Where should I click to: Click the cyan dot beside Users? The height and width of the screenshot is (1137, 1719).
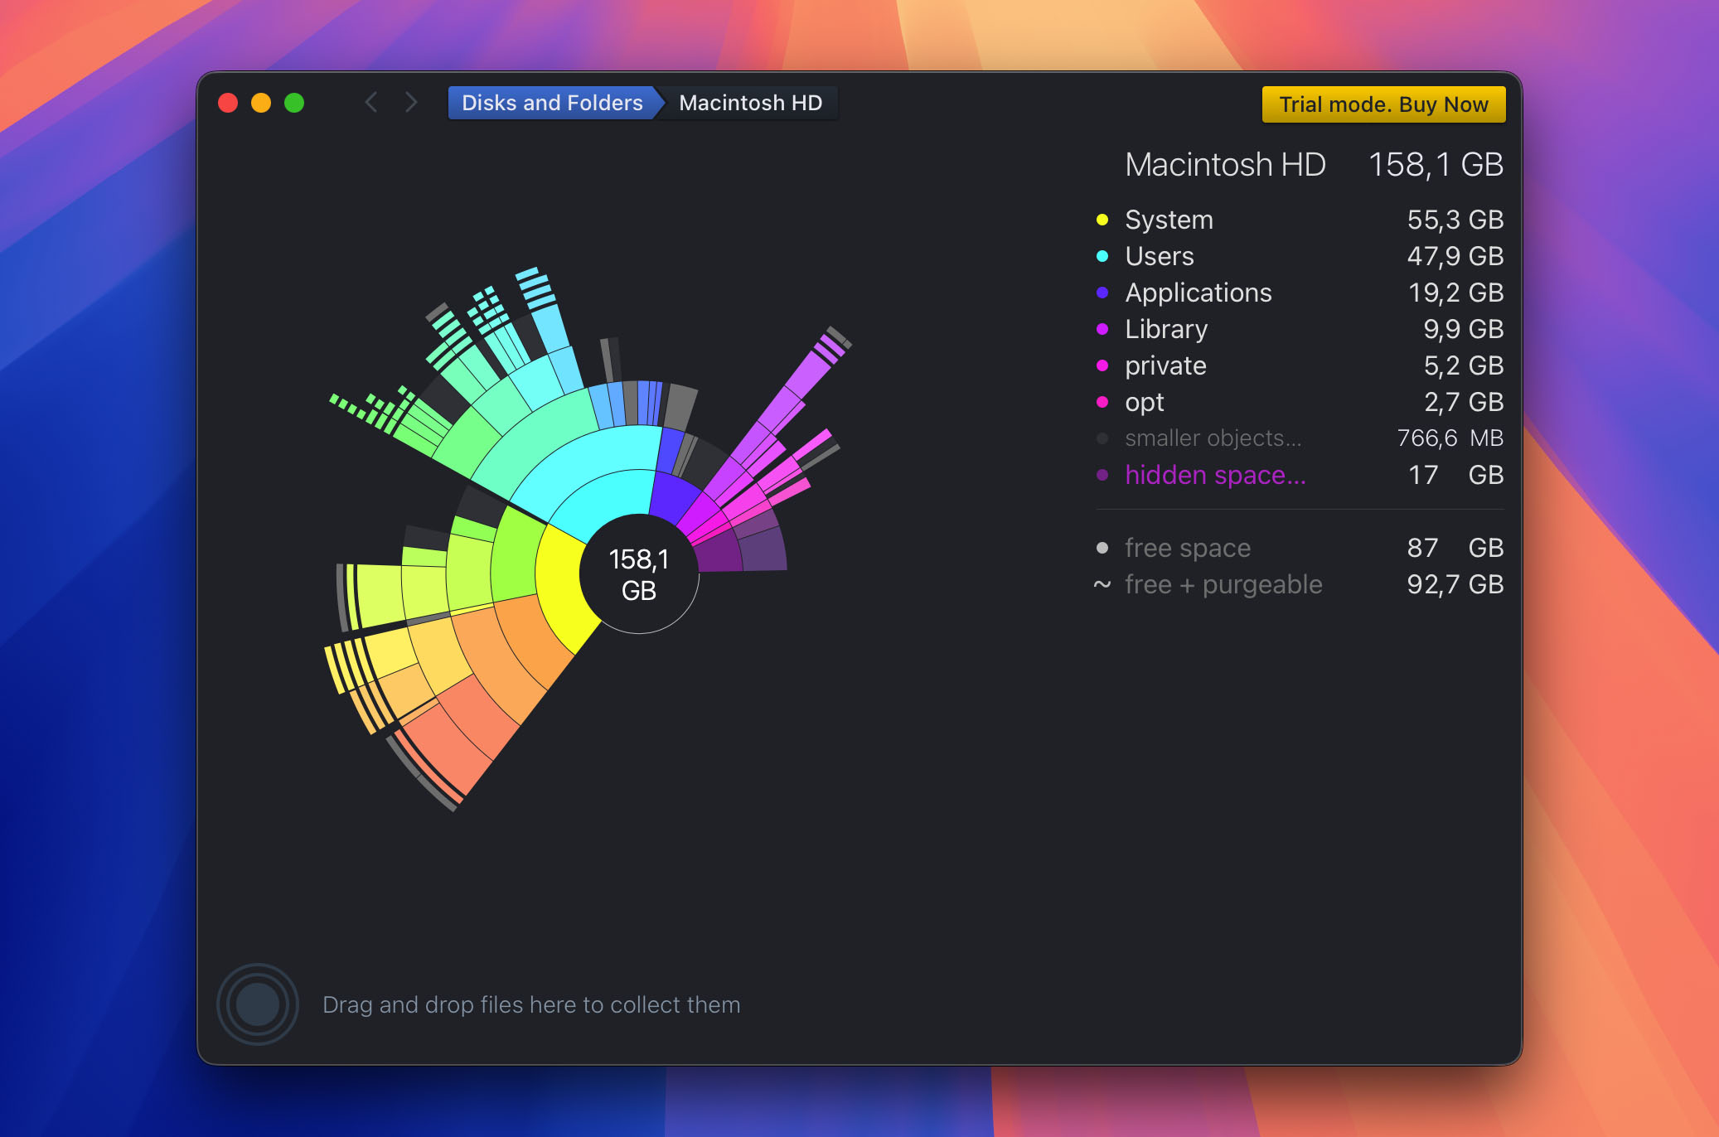[x=1102, y=256]
